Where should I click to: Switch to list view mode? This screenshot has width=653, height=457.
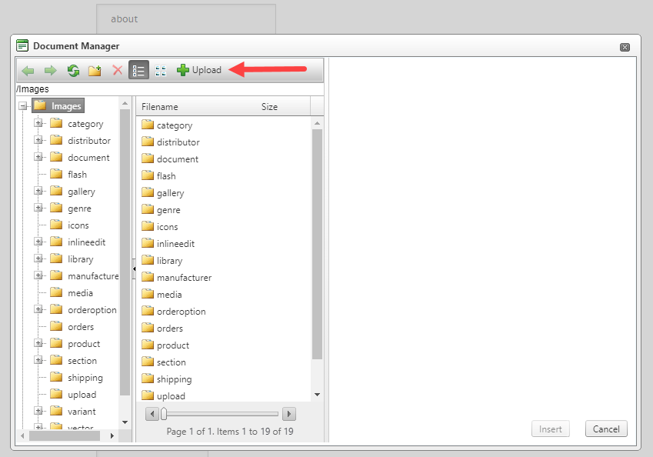(138, 70)
